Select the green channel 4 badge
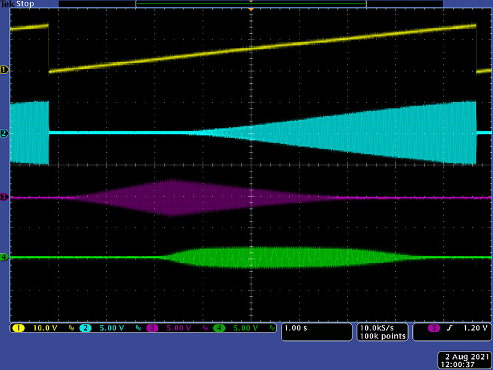Image resolution: width=493 pixels, height=370 pixels. [x=220, y=328]
